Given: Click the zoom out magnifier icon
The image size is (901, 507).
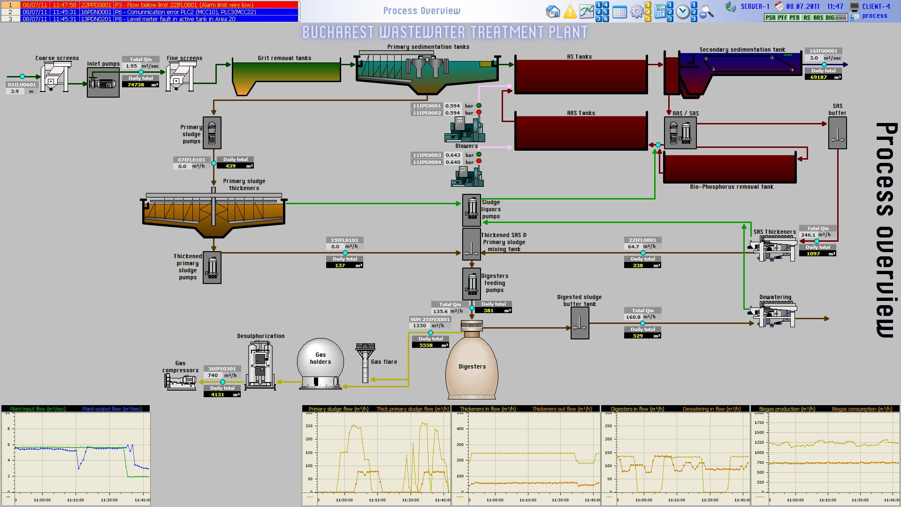Looking at the screenshot, I should click(706, 12).
